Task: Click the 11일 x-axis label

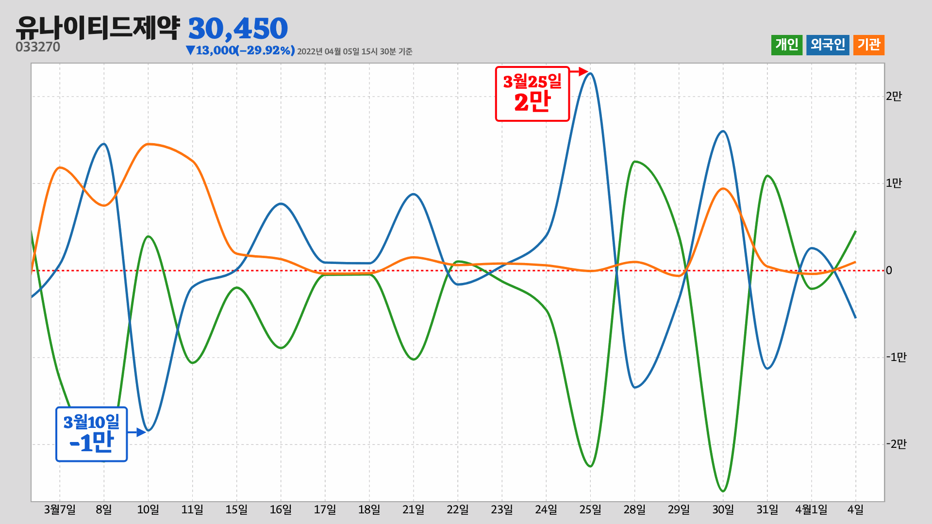Action: point(192,510)
